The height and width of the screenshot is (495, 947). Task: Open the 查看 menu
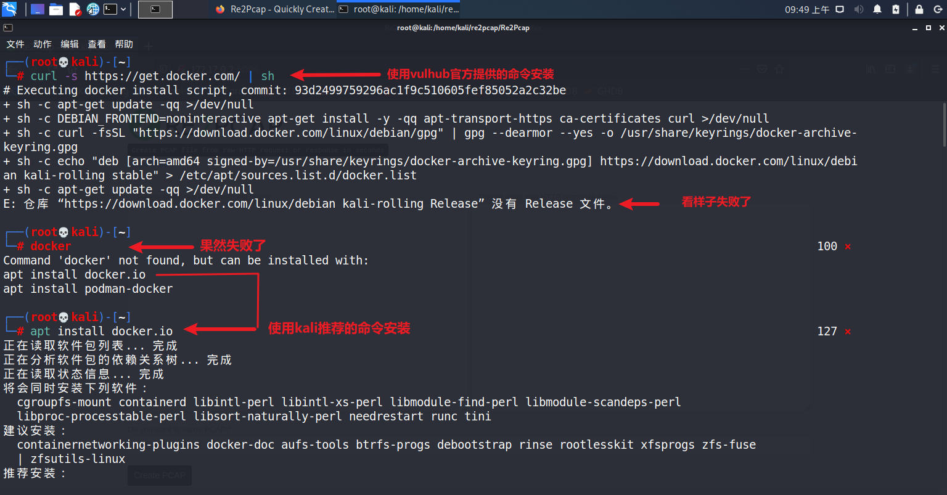pos(97,44)
